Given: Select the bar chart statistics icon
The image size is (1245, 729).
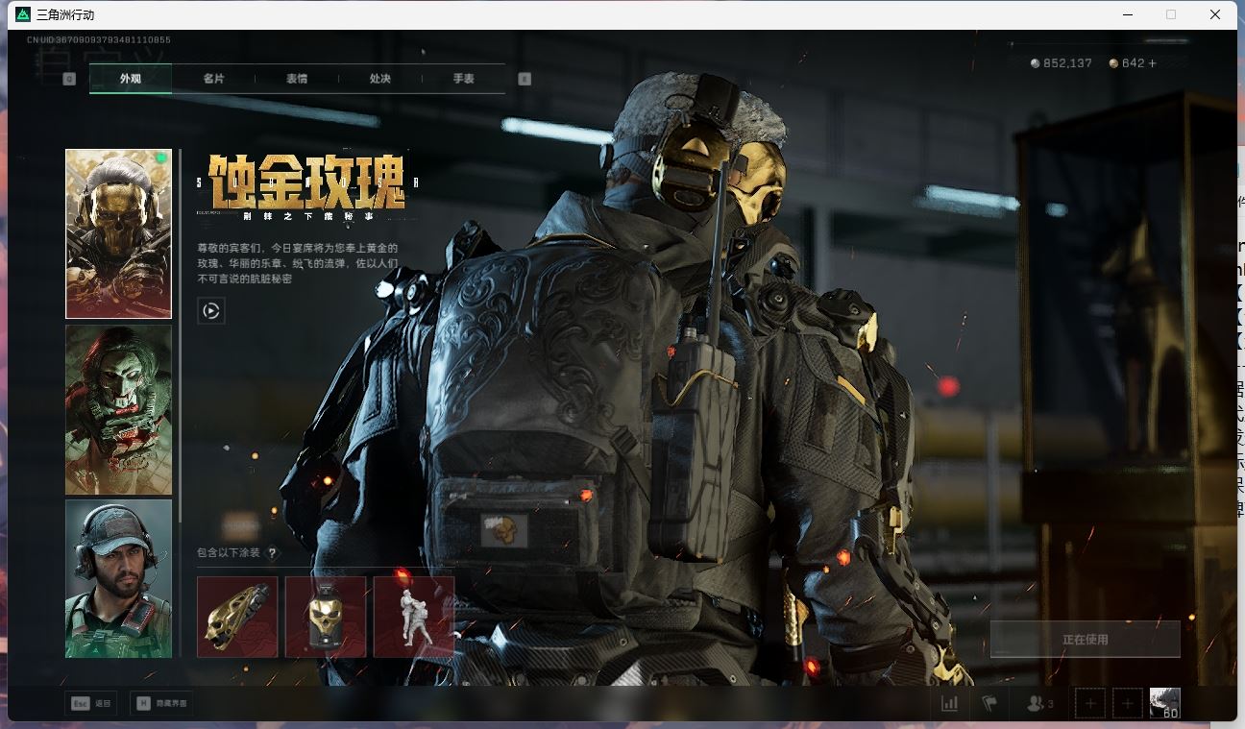Looking at the screenshot, I should point(949,703).
